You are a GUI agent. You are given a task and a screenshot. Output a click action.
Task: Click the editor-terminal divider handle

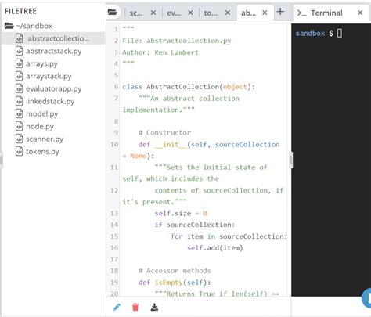[291, 160]
